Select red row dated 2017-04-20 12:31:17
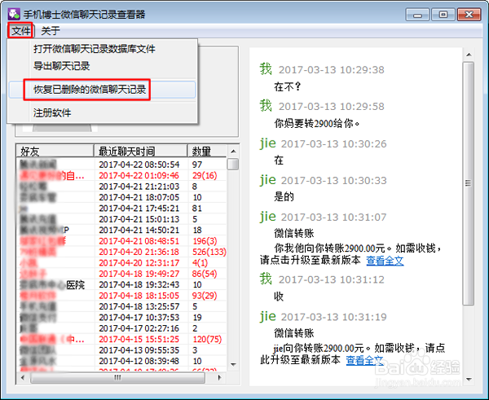This screenshot has width=489, height=400. [x=121, y=262]
